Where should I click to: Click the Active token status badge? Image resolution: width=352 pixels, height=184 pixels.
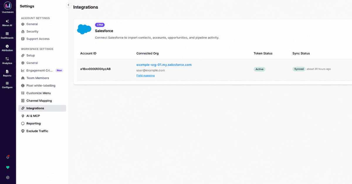[260, 69]
